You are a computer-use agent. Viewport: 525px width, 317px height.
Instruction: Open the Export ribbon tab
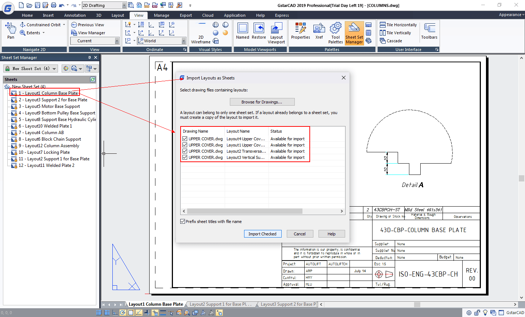pyautogui.click(x=186, y=15)
